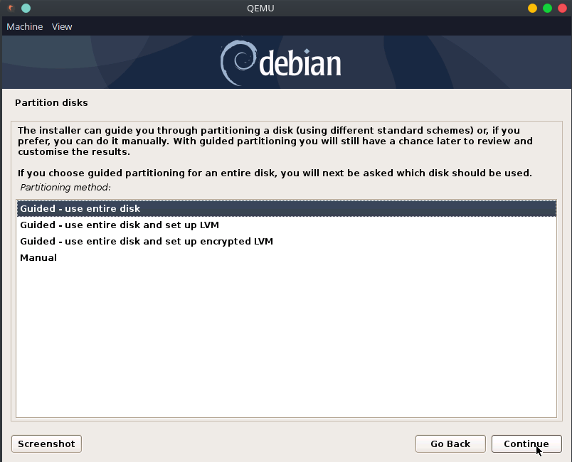Image resolution: width=572 pixels, height=462 pixels.
Task: Choose "Guided - use entire disk and set up LVM"
Action: (x=120, y=225)
